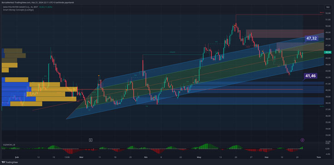Click the green current price tag 45,94

point(328,52)
